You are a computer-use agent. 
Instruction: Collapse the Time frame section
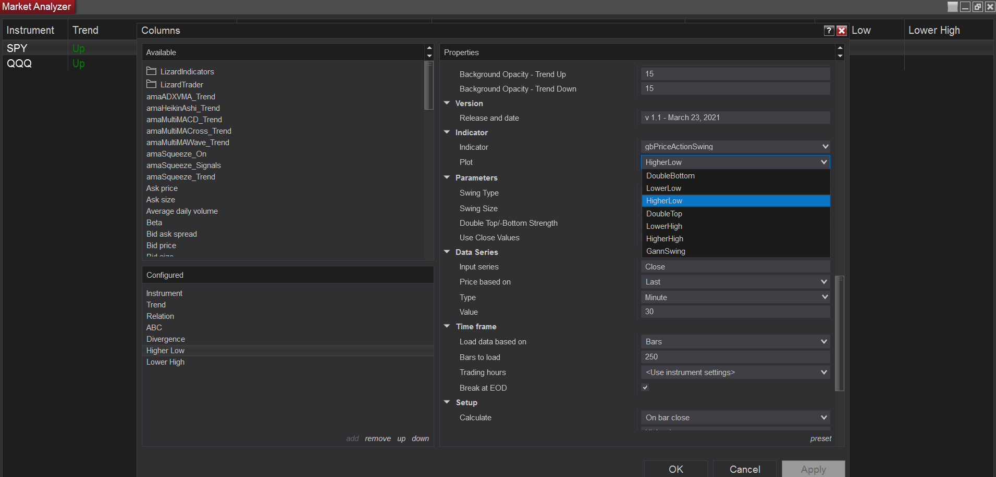[x=447, y=326]
